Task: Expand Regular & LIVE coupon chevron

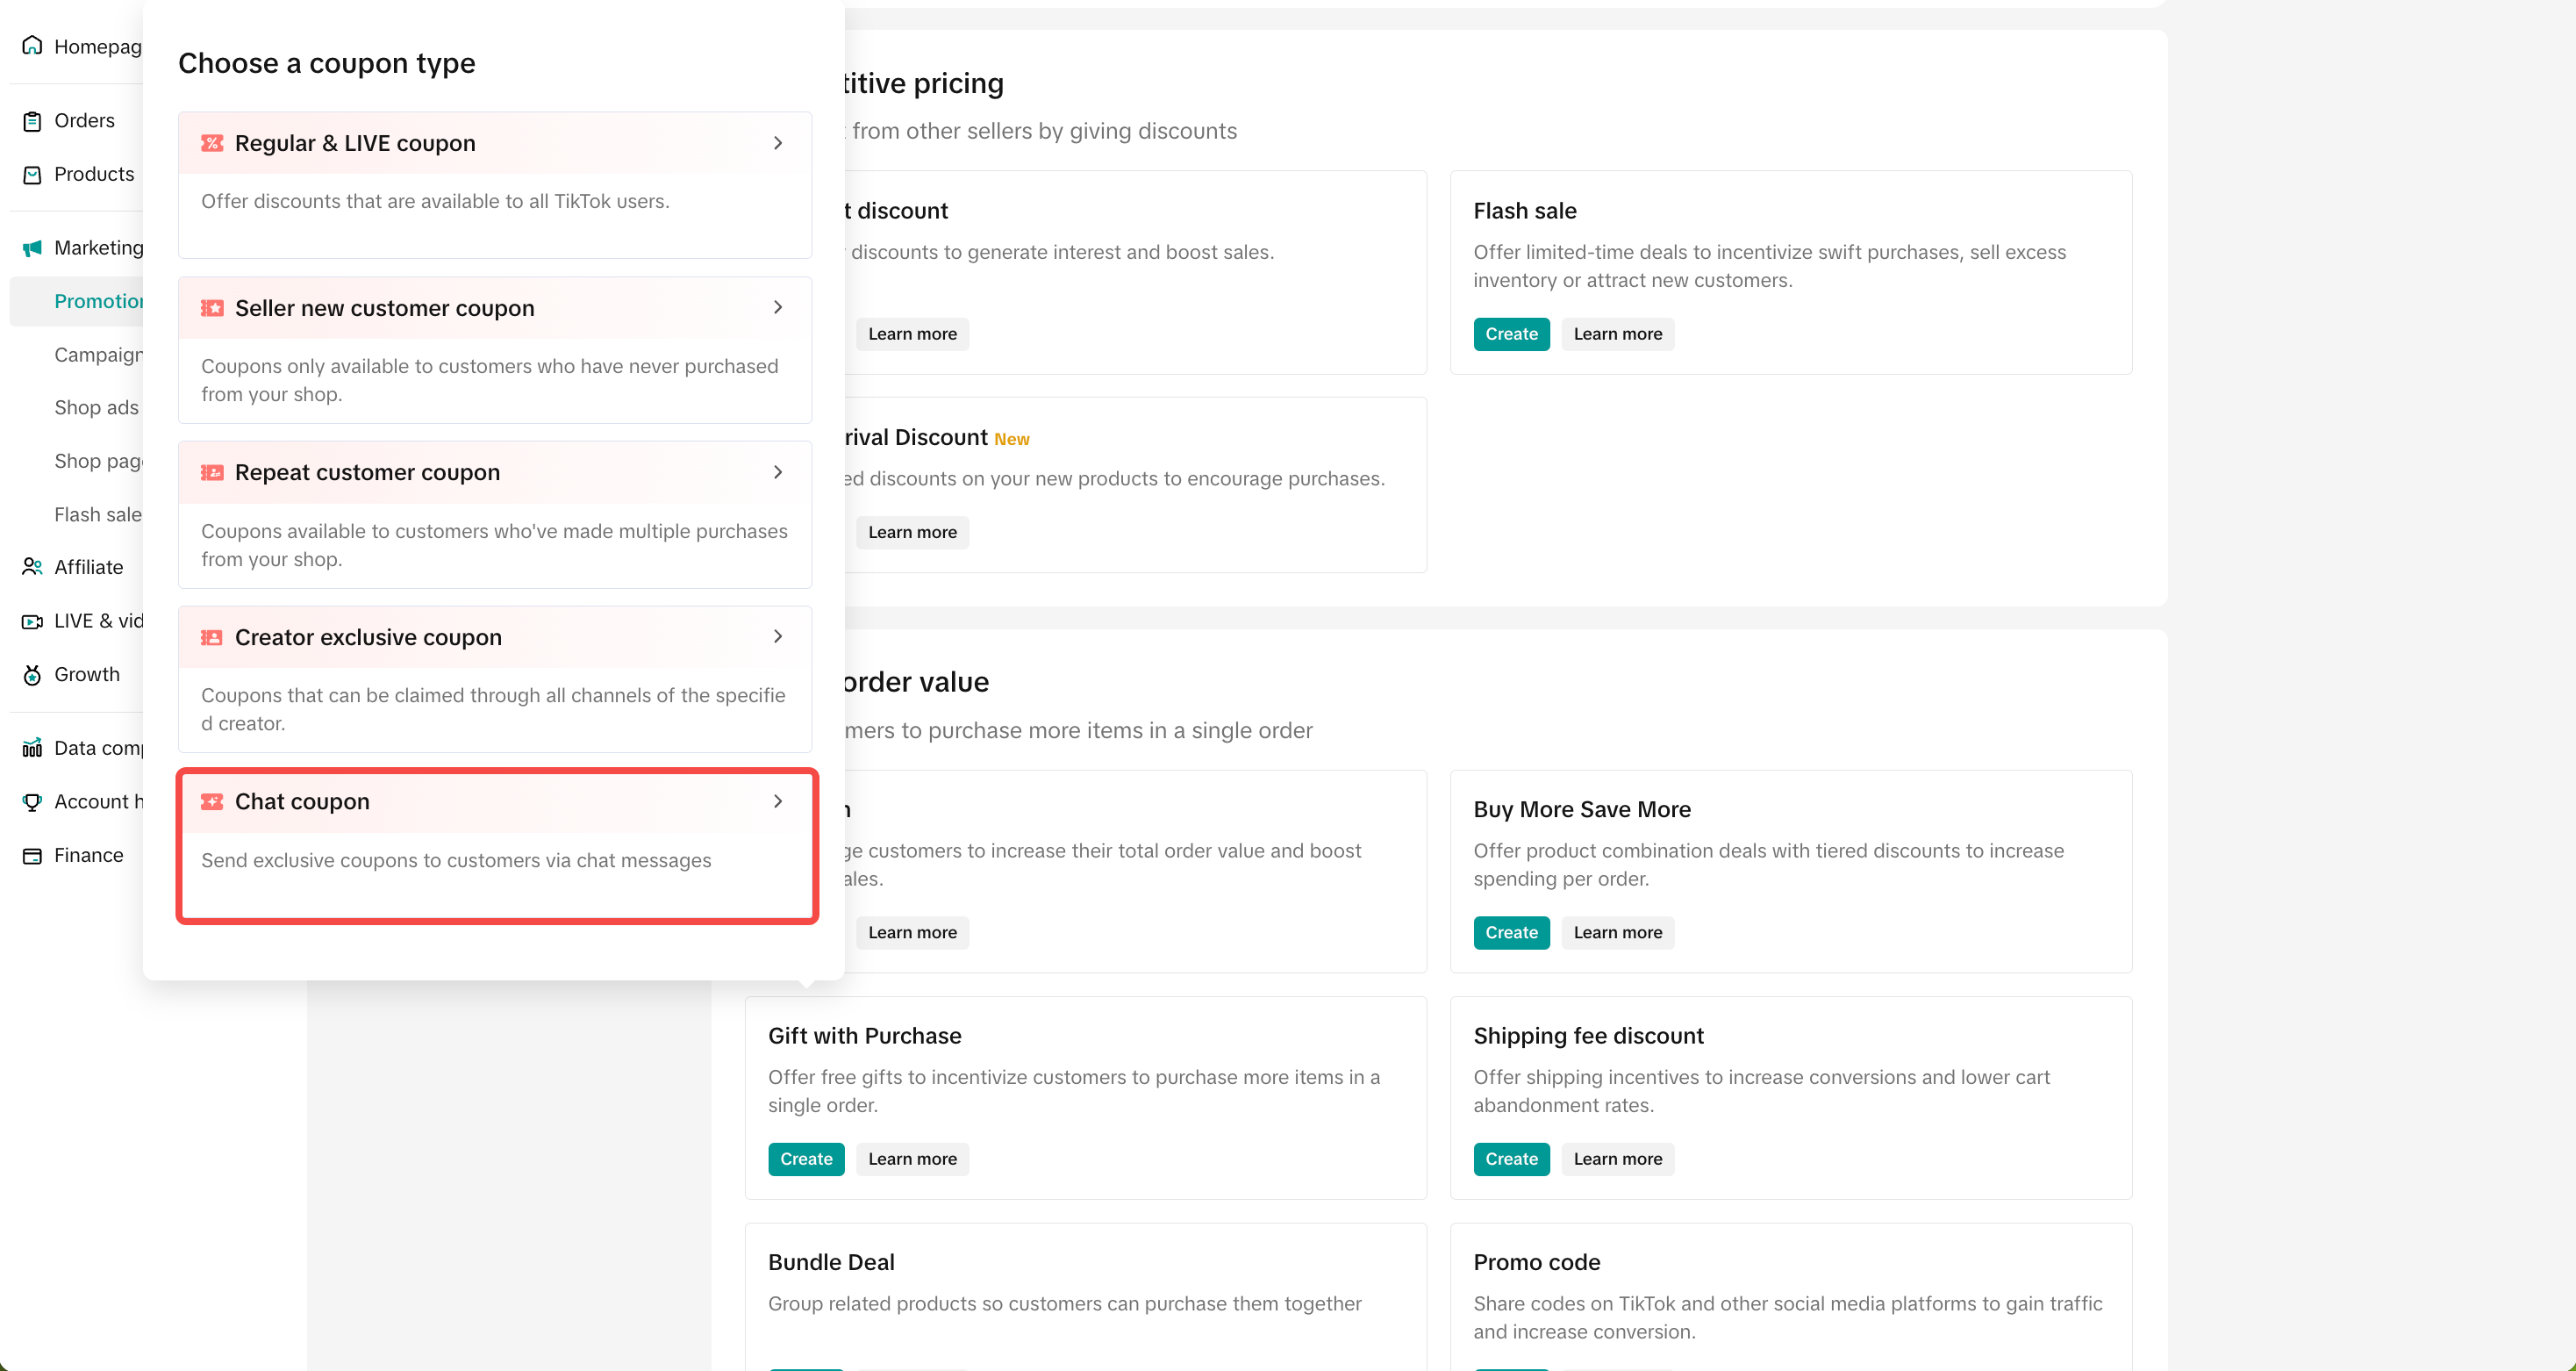Action: tap(778, 143)
